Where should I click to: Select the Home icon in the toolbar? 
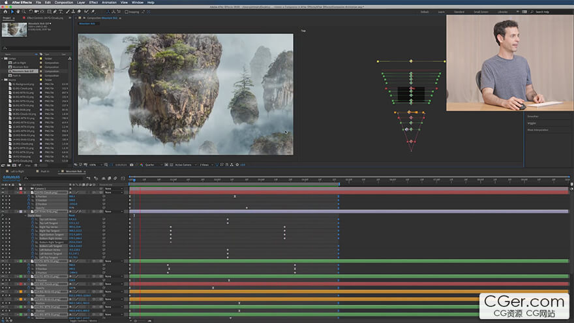(x=5, y=12)
